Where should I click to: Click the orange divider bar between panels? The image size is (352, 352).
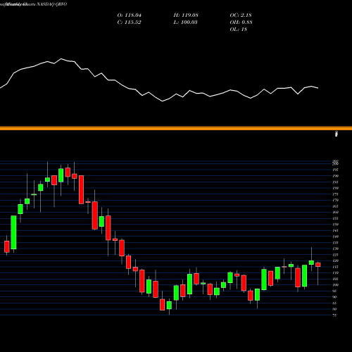point(176,128)
